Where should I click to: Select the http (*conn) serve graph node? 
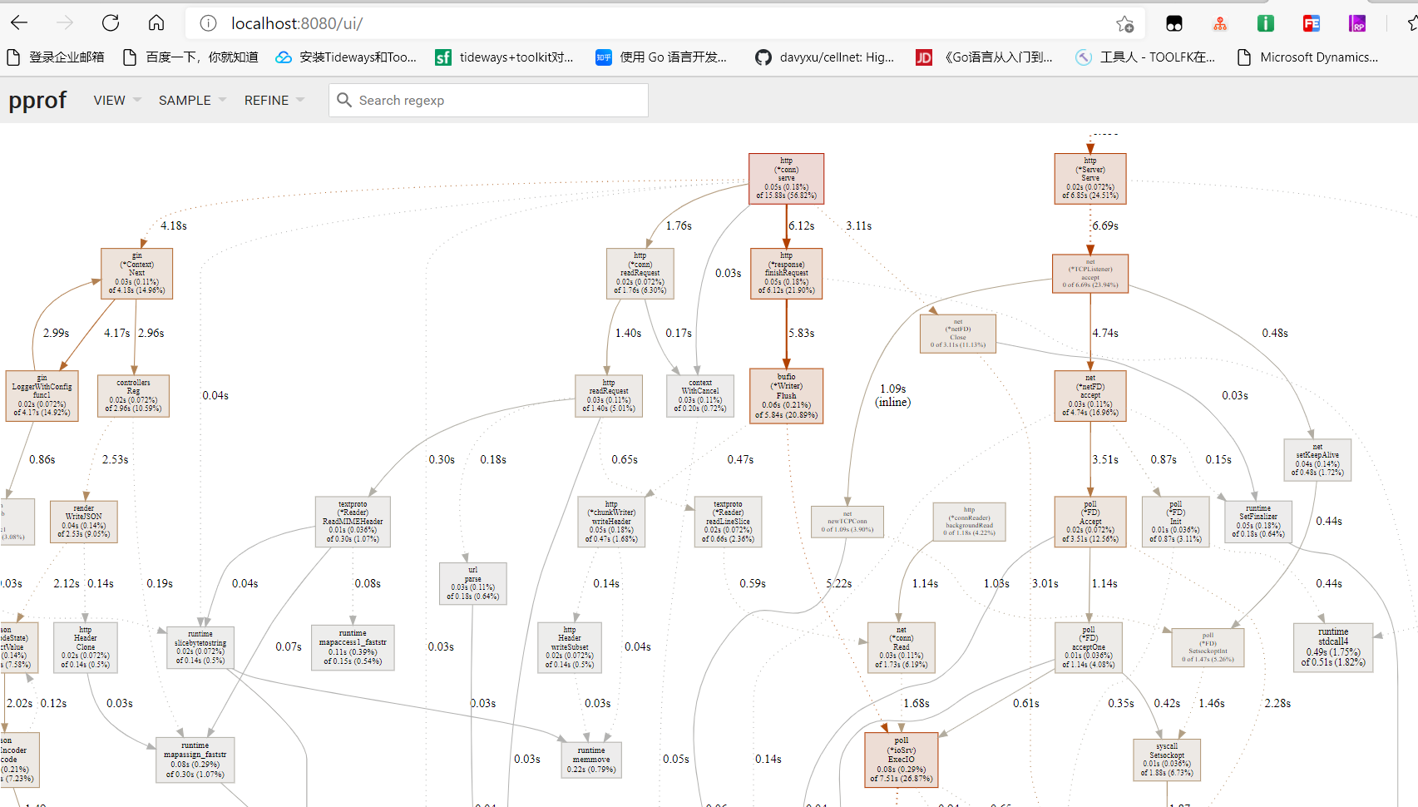[786, 178]
